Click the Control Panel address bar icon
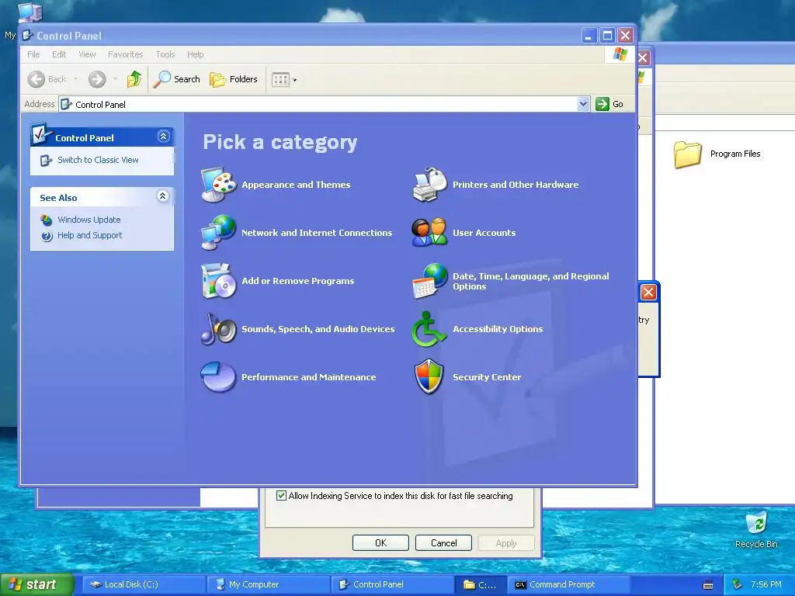This screenshot has height=596, width=795. tap(66, 105)
